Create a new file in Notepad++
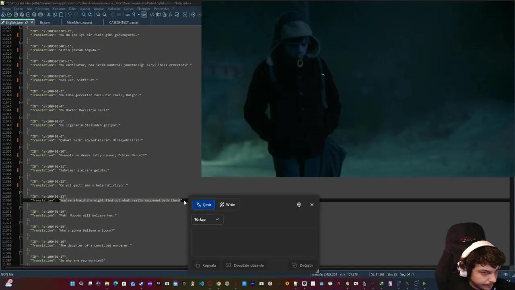515x290 pixels. pyautogui.click(x=3, y=14)
